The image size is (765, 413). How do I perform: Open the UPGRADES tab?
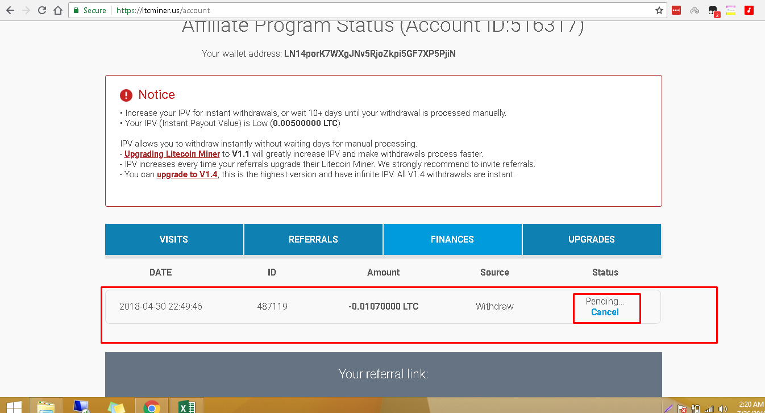(592, 239)
